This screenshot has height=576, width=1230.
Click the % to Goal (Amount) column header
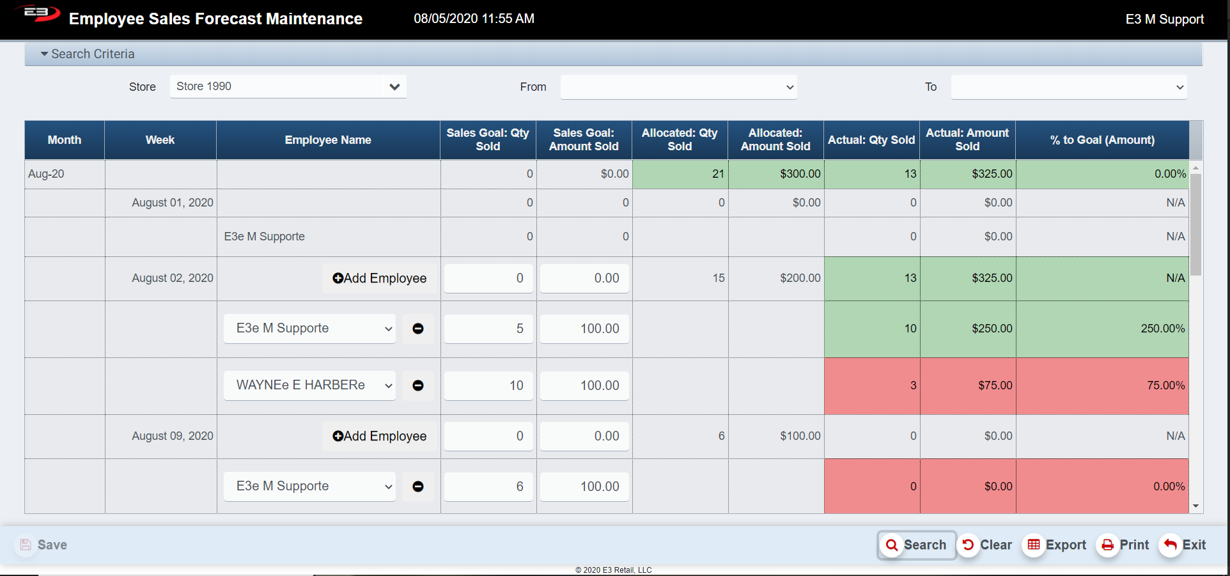(x=1102, y=140)
